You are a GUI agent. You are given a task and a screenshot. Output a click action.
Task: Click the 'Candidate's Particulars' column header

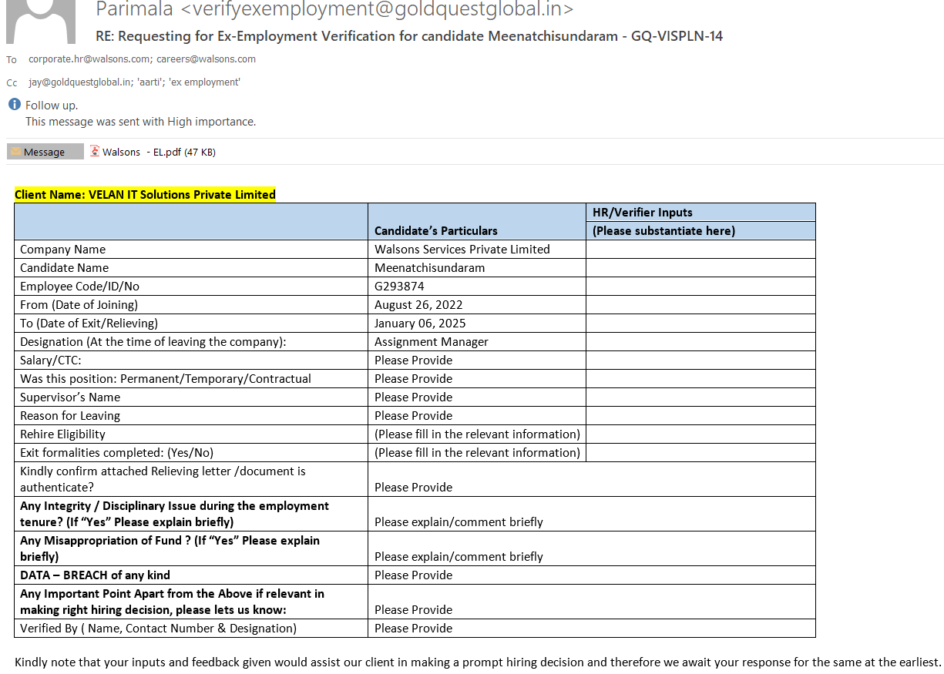click(436, 230)
